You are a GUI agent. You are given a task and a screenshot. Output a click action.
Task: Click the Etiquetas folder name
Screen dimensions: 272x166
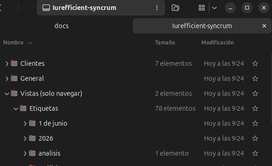coord(44,108)
